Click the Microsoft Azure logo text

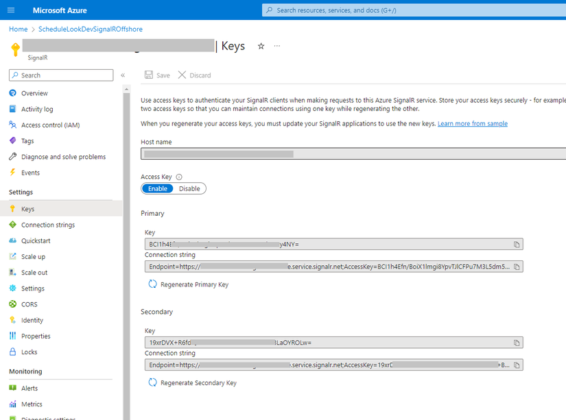tap(60, 10)
